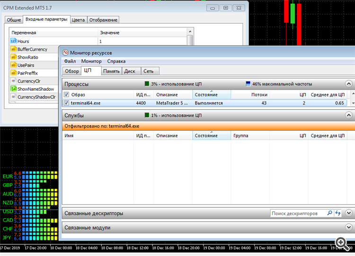The height and width of the screenshot is (256, 355).
Task: Sort processes by Состояние column
Action: pyautogui.click(x=212, y=94)
